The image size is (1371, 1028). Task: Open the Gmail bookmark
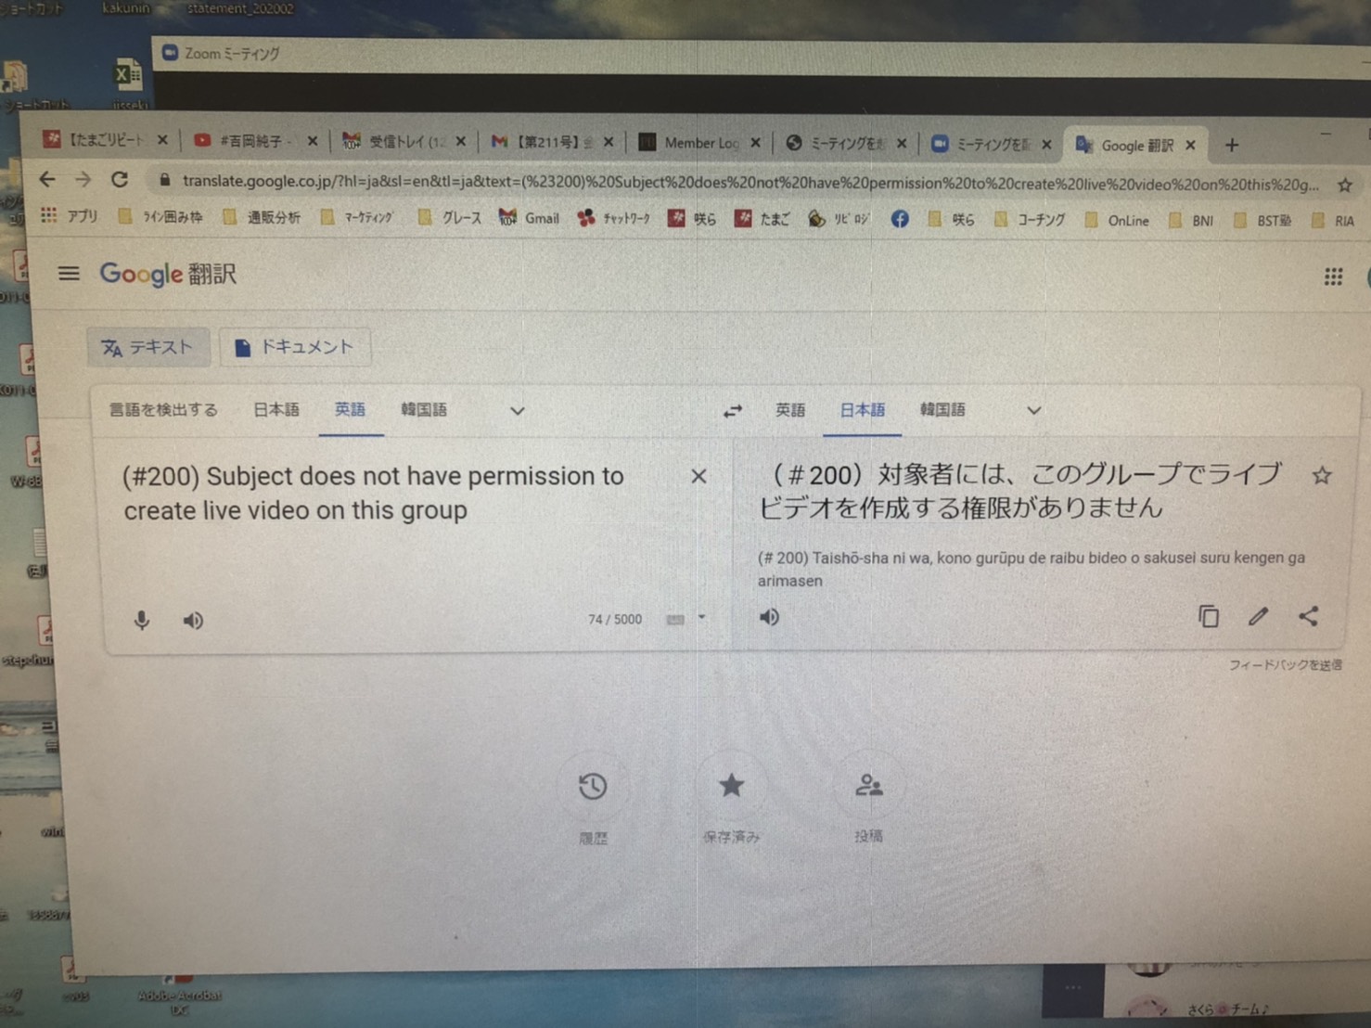pyautogui.click(x=529, y=218)
